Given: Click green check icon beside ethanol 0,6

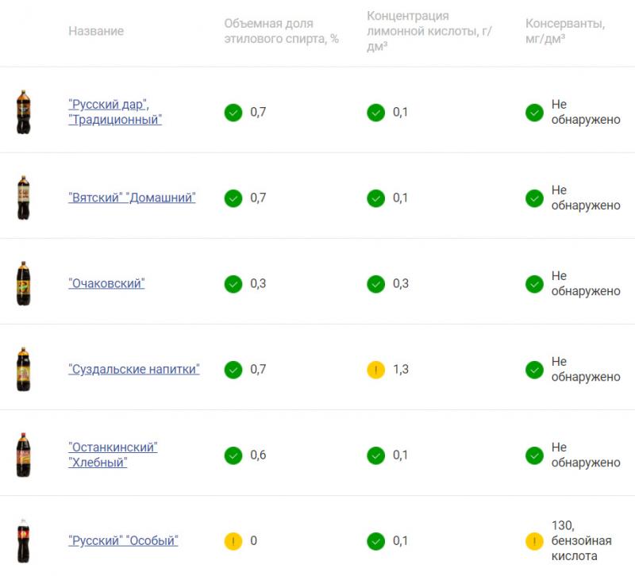Looking at the screenshot, I should [x=233, y=455].
